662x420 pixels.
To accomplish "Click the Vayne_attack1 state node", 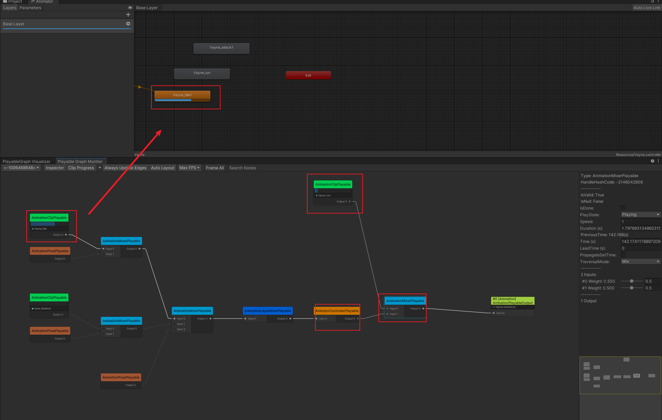I will point(221,48).
